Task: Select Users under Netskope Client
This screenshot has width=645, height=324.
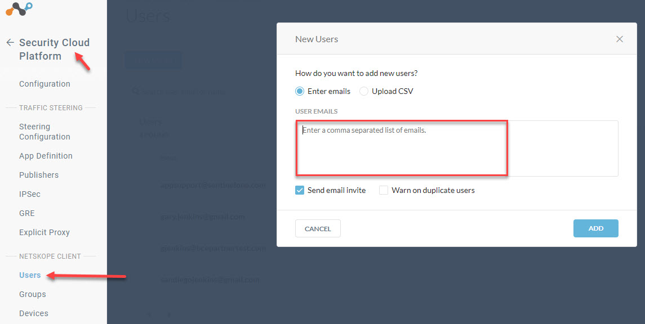Action: tap(30, 275)
